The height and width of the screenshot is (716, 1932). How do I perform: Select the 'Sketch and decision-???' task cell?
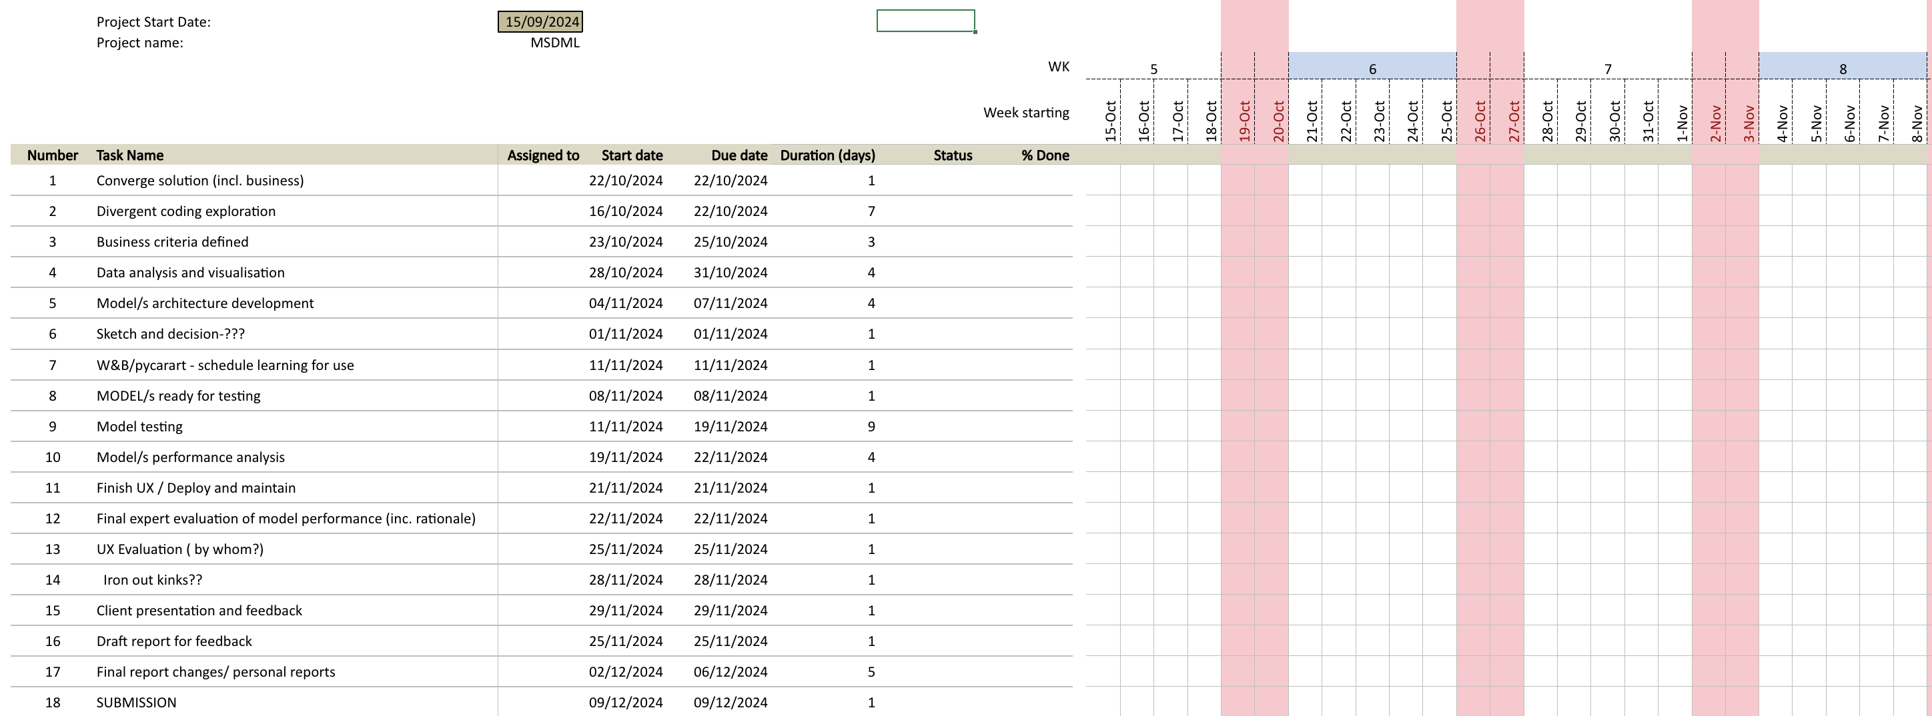click(x=170, y=335)
